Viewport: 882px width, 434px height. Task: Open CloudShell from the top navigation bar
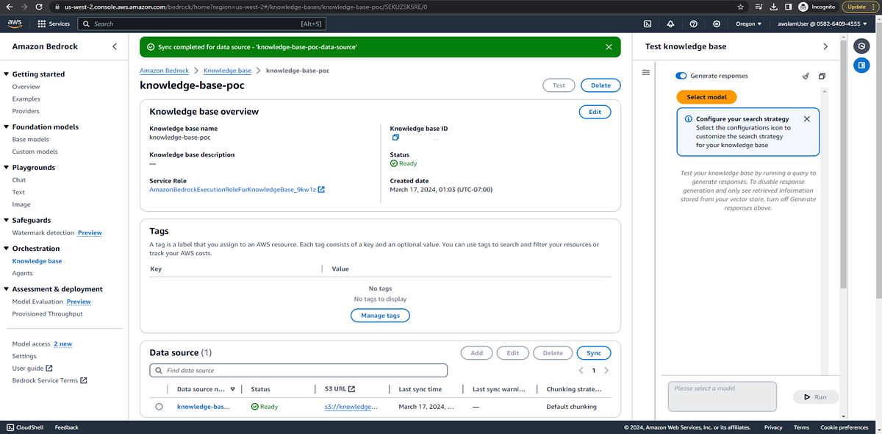[x=648, y=24]
